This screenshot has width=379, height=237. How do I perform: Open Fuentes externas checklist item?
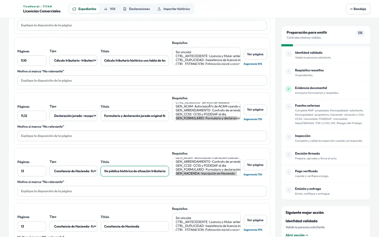(x=326, y=114)
